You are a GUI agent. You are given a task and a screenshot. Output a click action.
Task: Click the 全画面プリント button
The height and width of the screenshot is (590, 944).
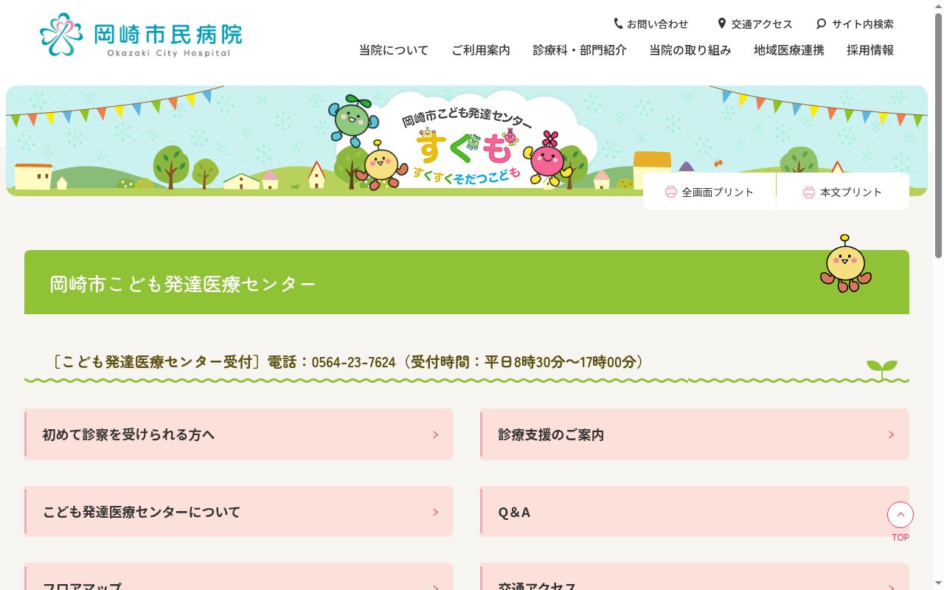pyautogui.click(x=709, y=192)
